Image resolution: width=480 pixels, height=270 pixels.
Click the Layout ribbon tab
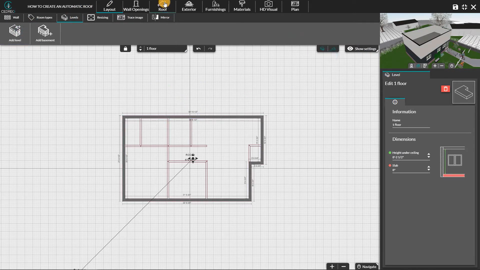(x=109, y=6)
